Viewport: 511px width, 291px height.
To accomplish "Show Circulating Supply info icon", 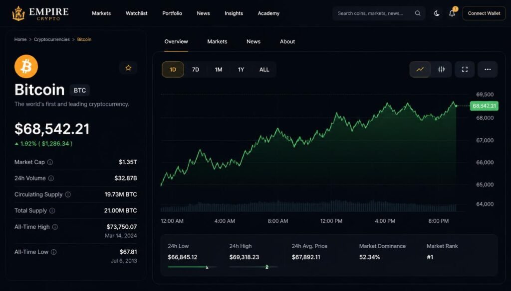I will (68, 194).
